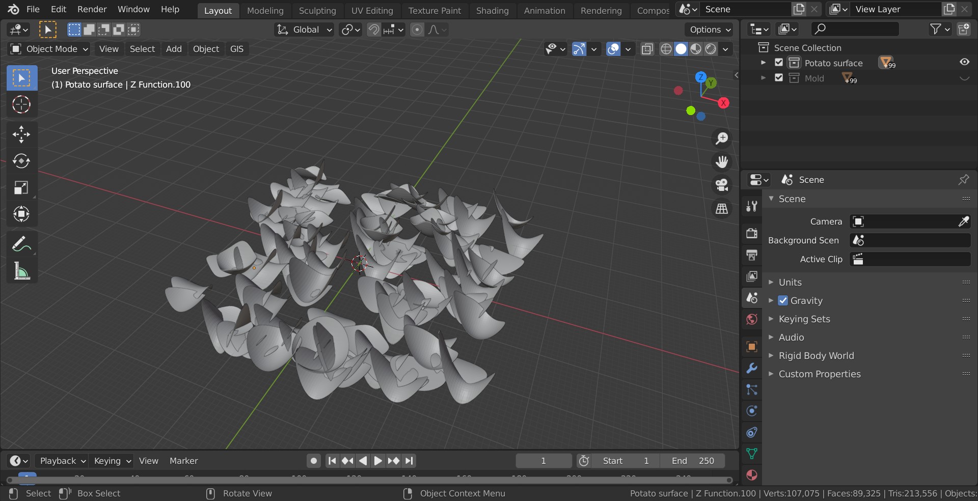Viewport: 978px width, 501px height.
Task: Select the Move tool in toolbar
Action: tap(21, 134)
